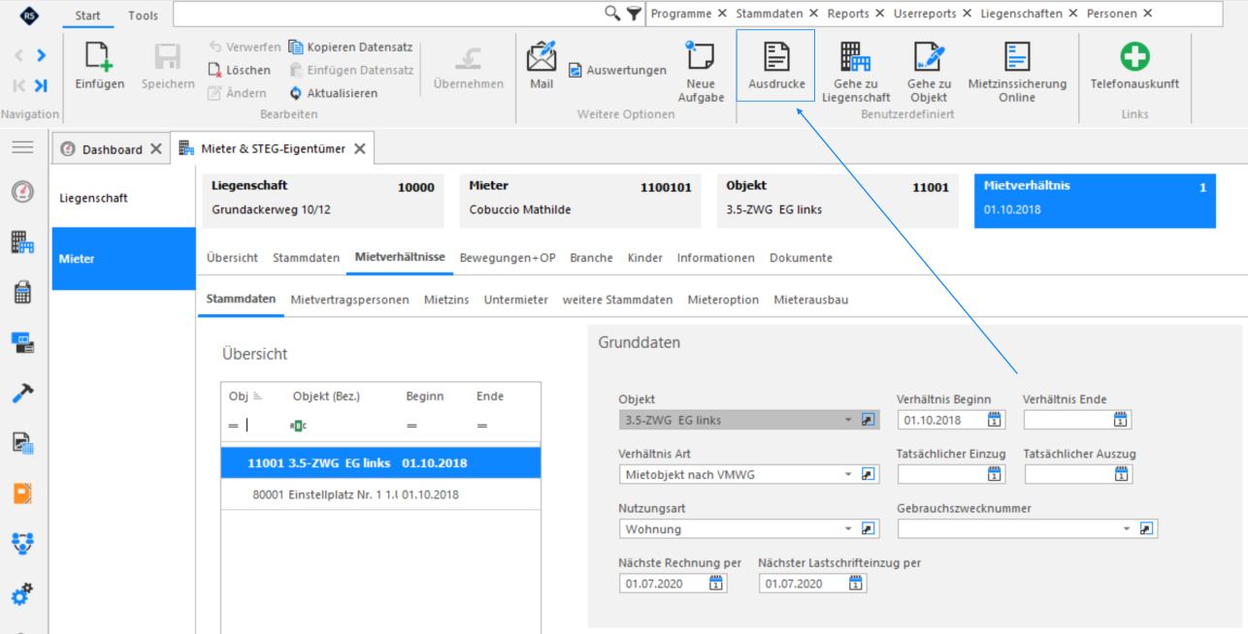The height and width of the screenshot is (634, 1248).
Task: Click the people group sidebar icon
Action: (22, 543)
